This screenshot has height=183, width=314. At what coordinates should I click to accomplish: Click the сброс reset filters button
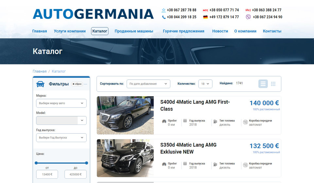point(77,84)
